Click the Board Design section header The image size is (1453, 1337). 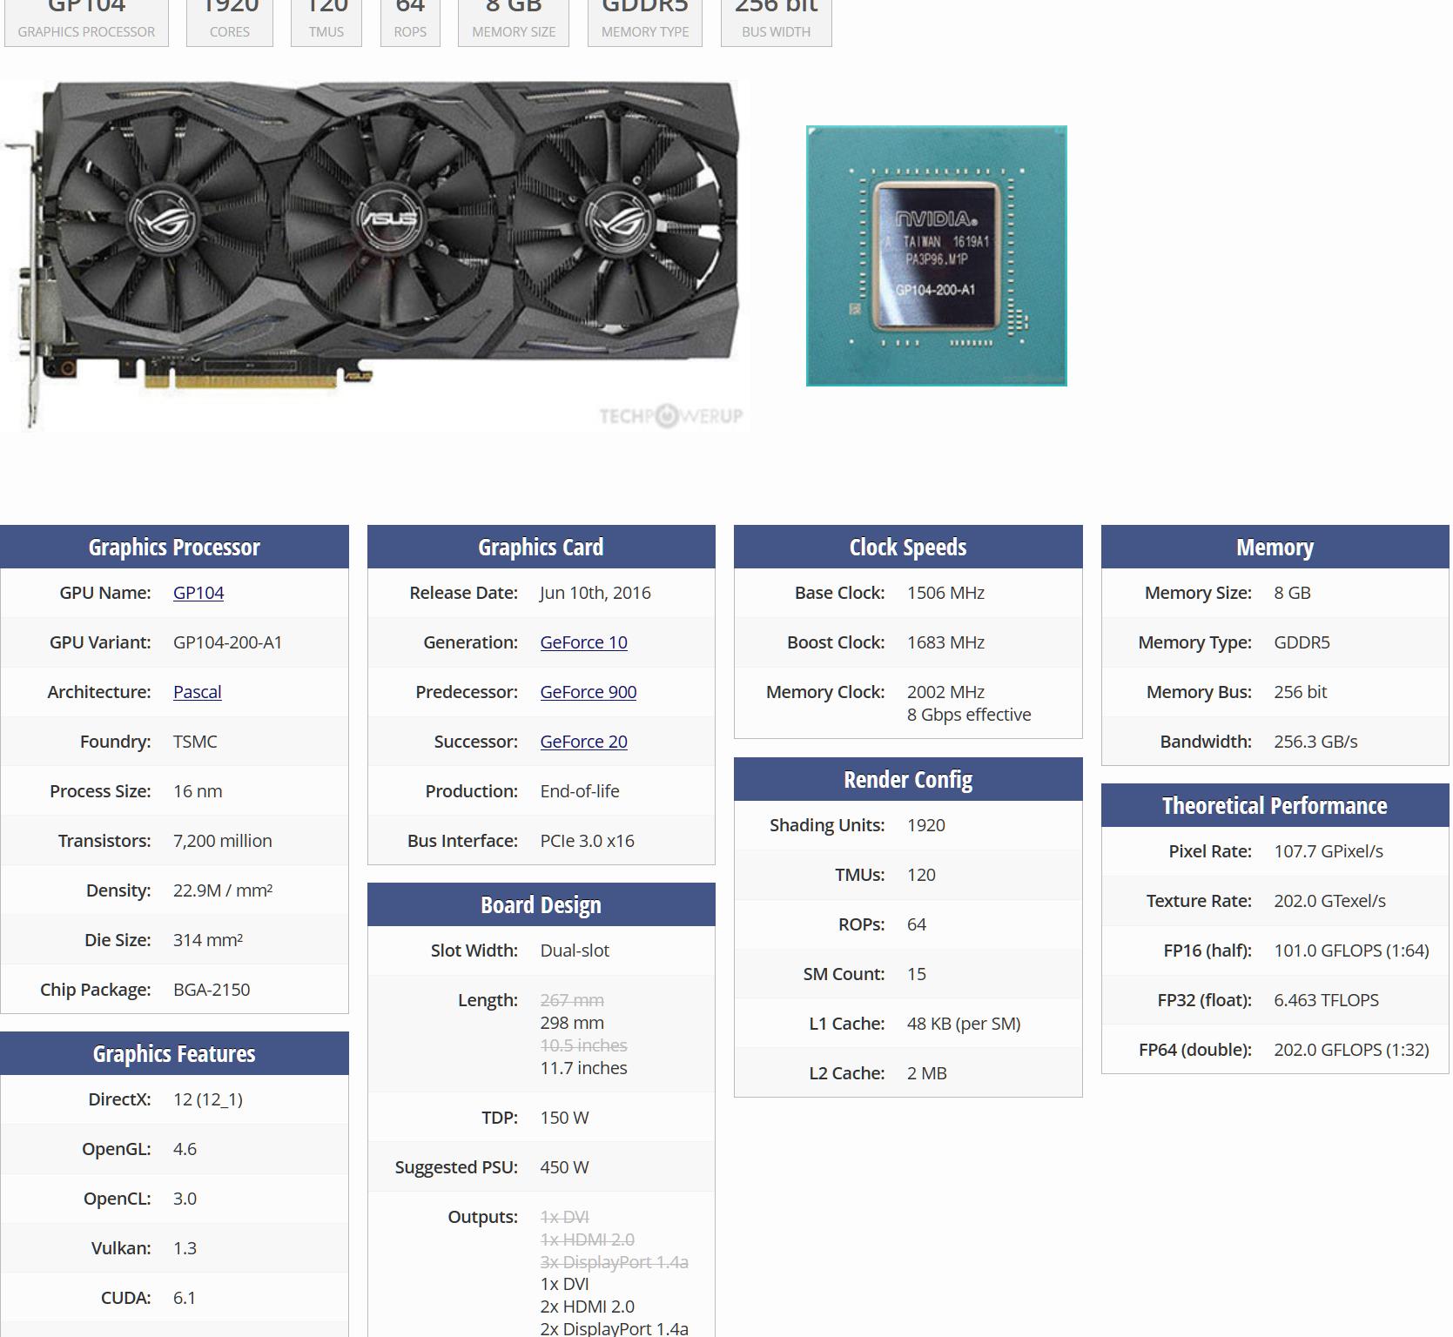pyautogui.click(x=541, y=904)
